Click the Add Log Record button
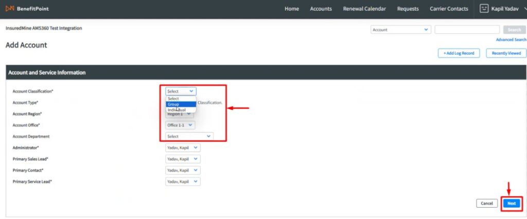The width and height of the screenshot is (527, 219). tap(459, 53)
